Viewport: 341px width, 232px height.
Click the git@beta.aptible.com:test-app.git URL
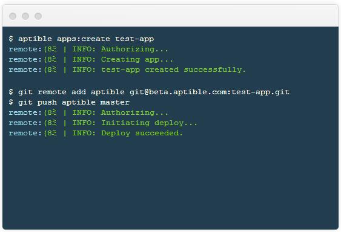(209, 92)
